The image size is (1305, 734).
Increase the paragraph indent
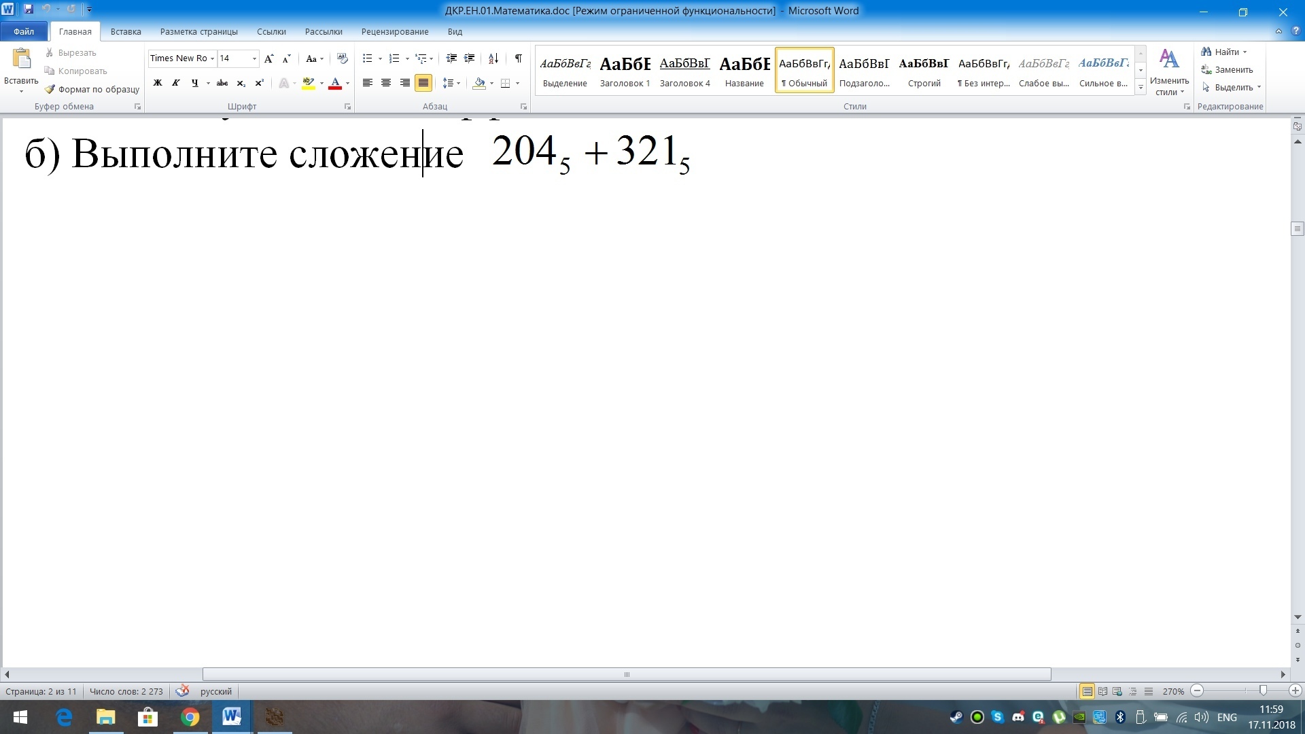click(469, 58)
